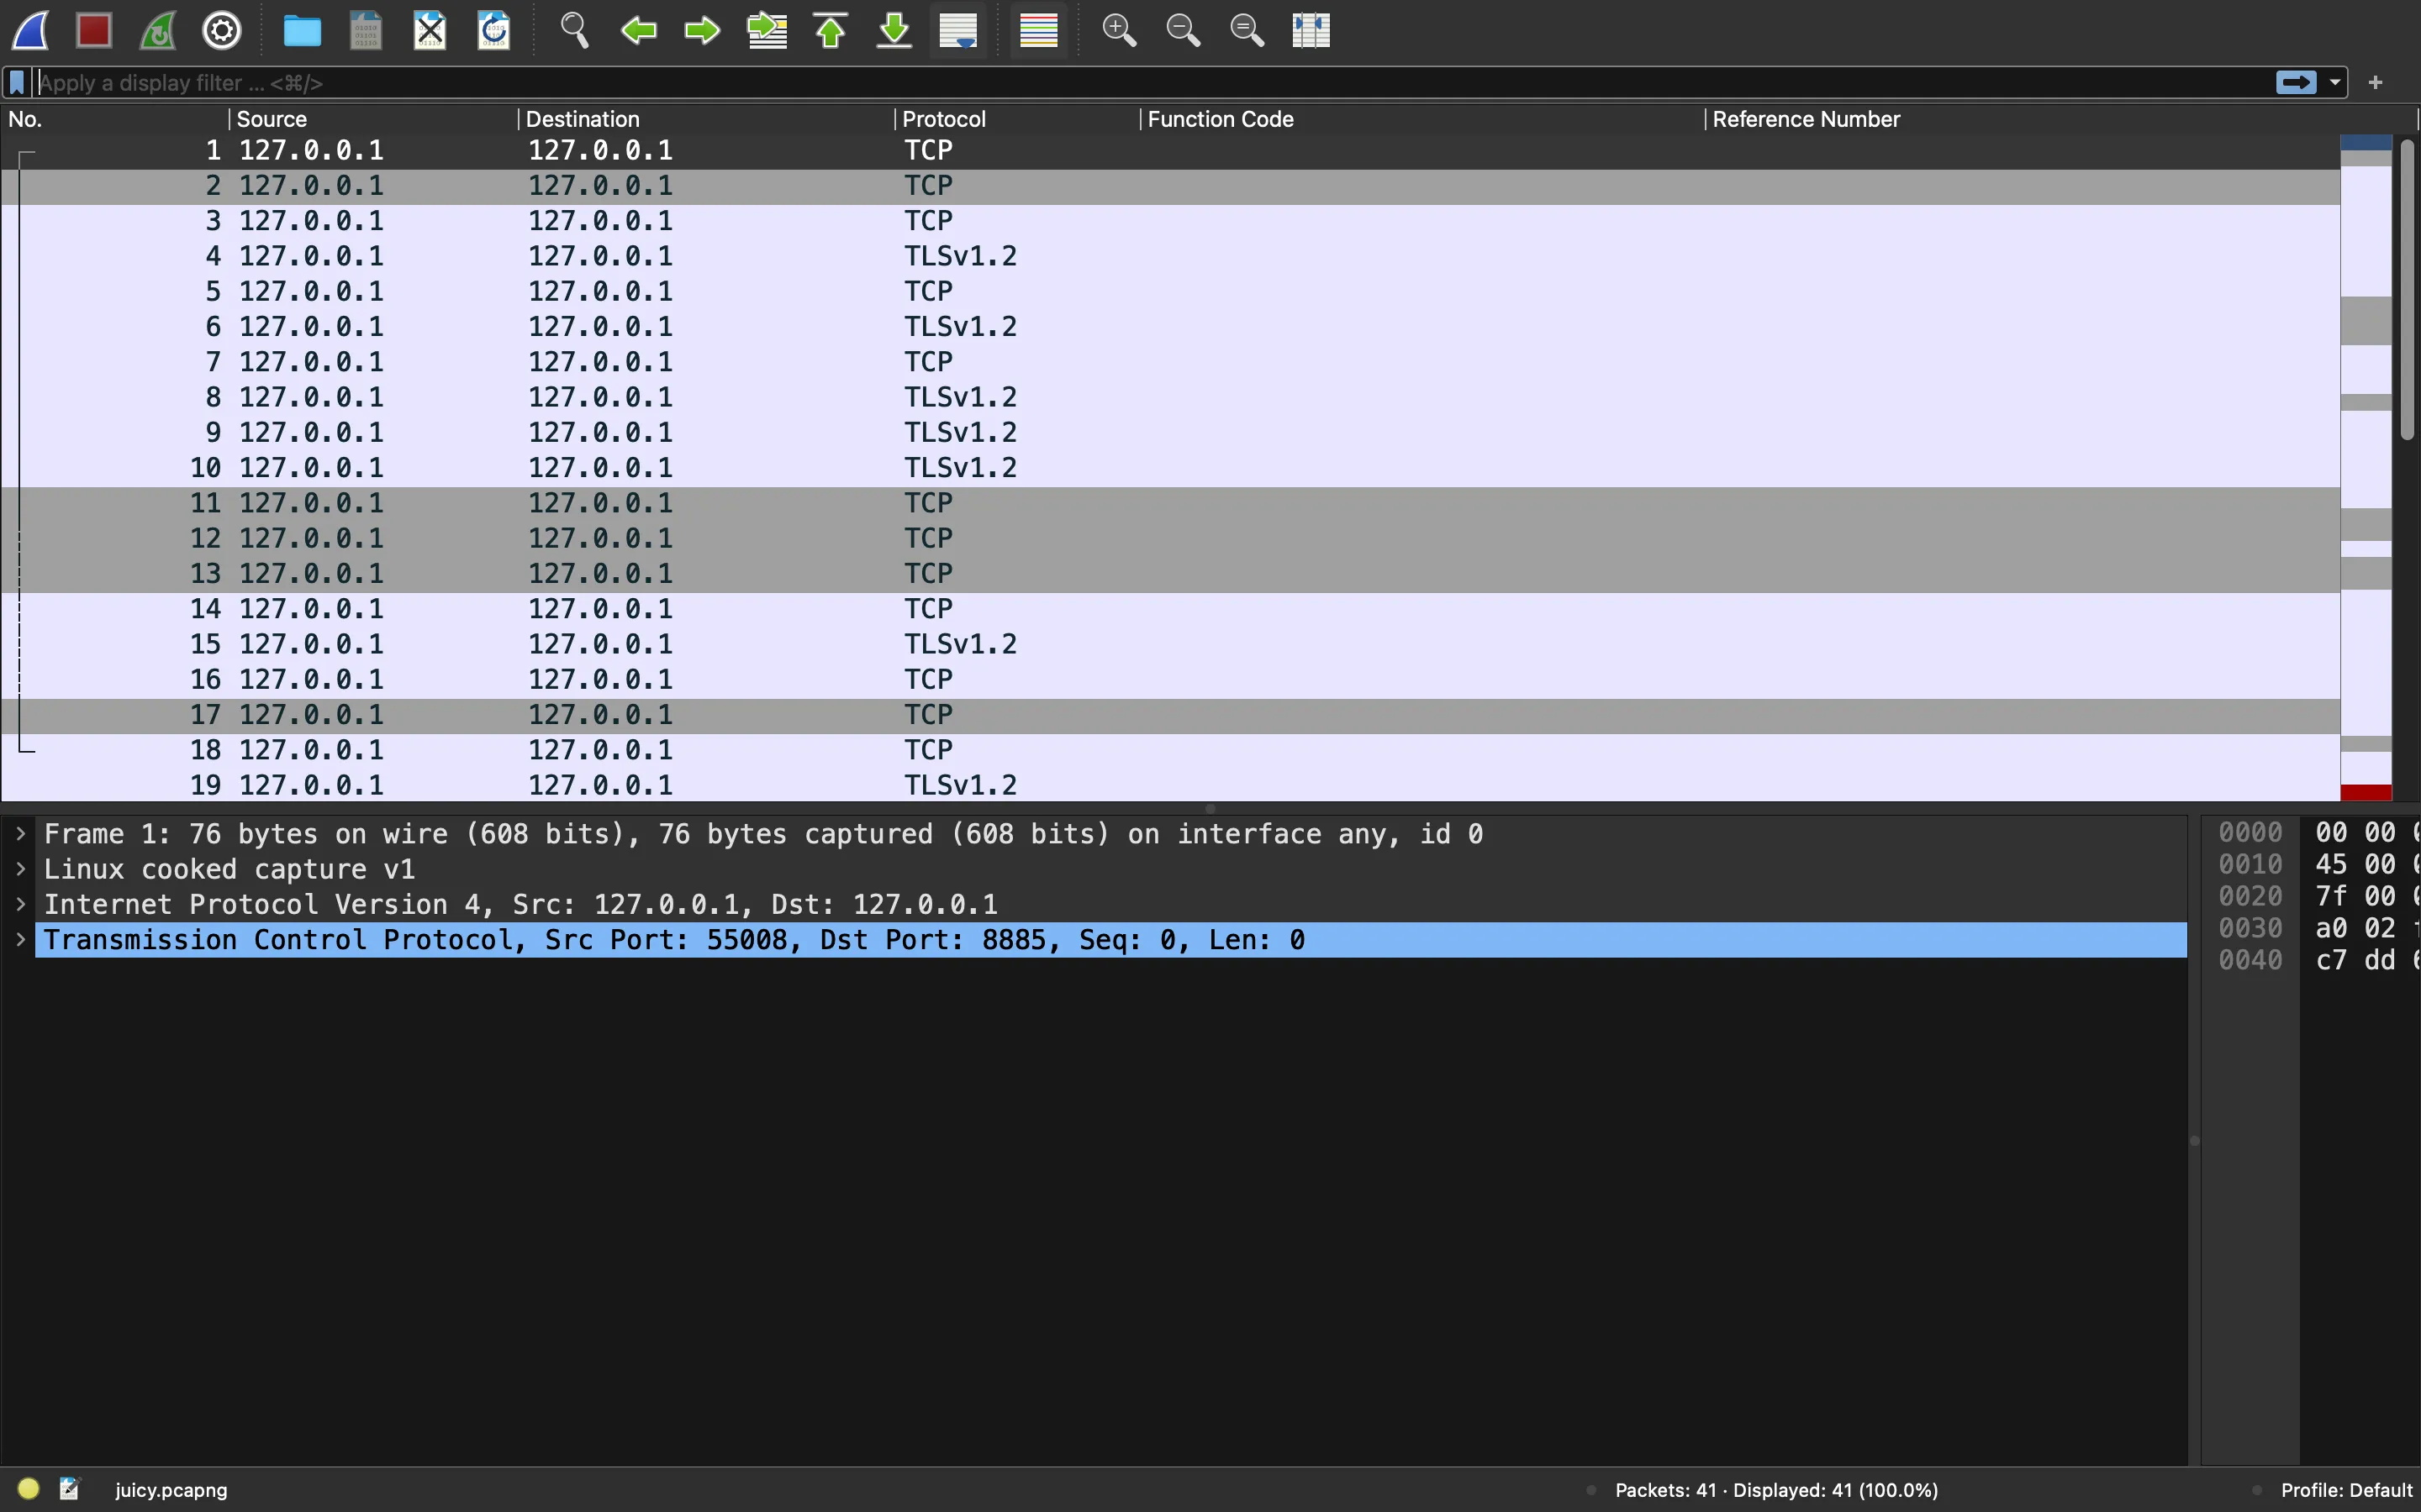
Task: Select packet 4 TLSv1.2 row
Action: click(1170, 257)
